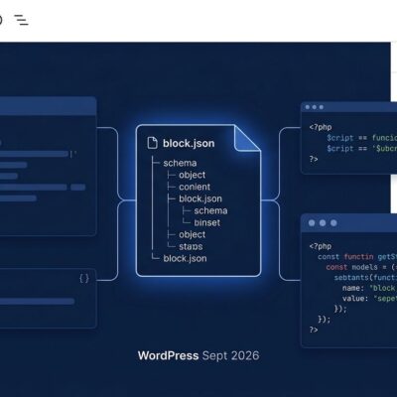Viewport: 397px width, 397px height.
Task: Select the 'binset' tree row
Action: (x=207, y=222)
